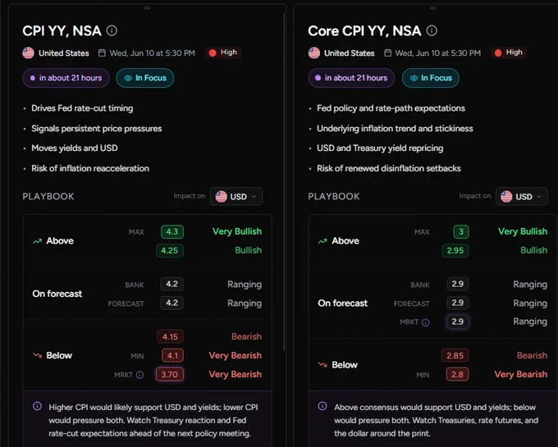
Task: Click calendar icon in CPI YY card
Action: (x=102, y=53)
